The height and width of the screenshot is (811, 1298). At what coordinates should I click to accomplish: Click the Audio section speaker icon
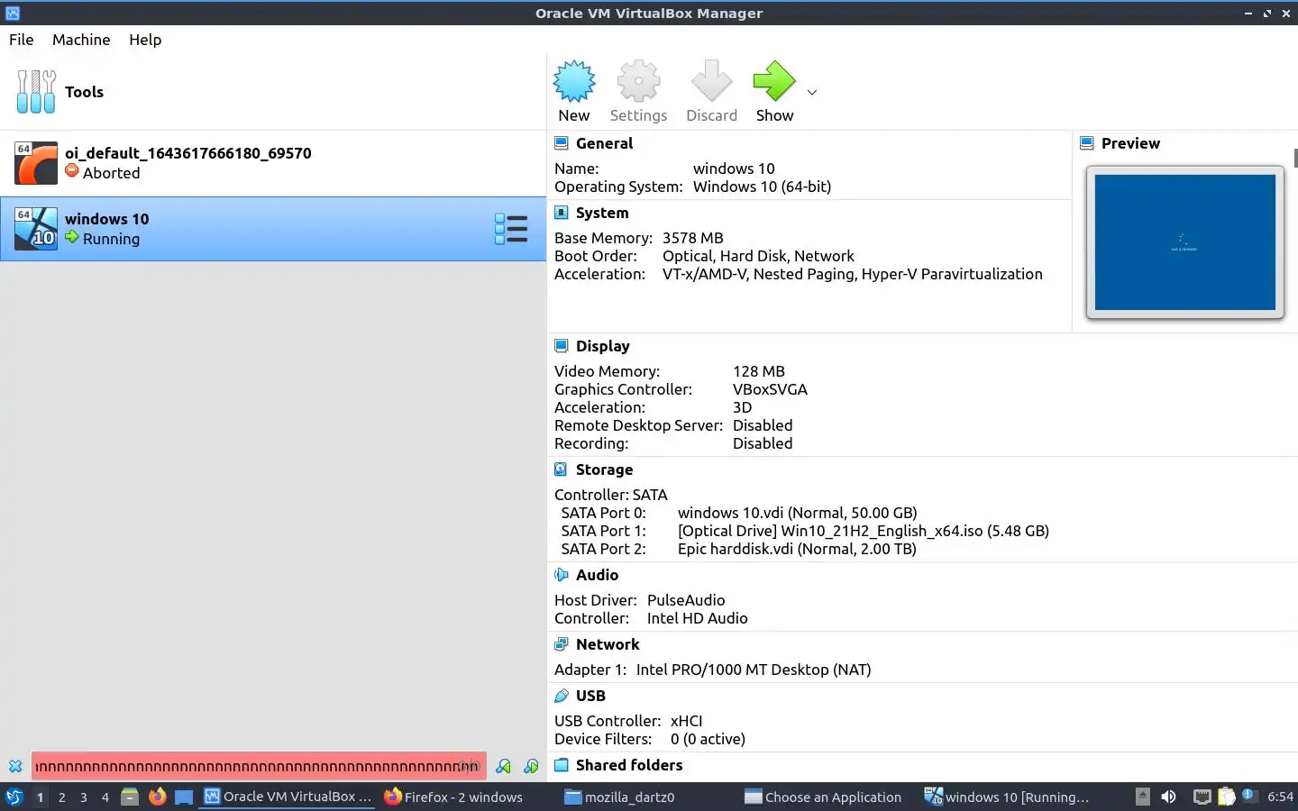point(562,575)
